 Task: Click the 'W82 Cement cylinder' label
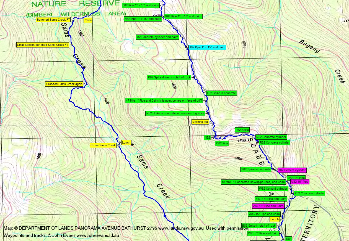pos(273,189)
